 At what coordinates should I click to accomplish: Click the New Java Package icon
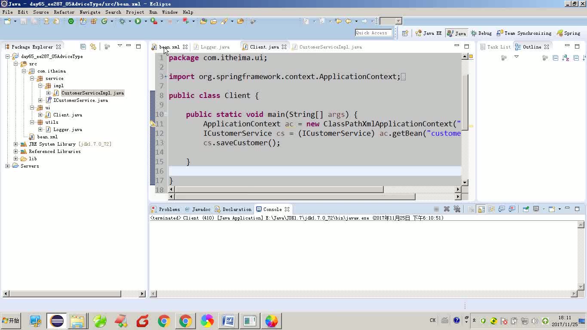pos(94,21)
